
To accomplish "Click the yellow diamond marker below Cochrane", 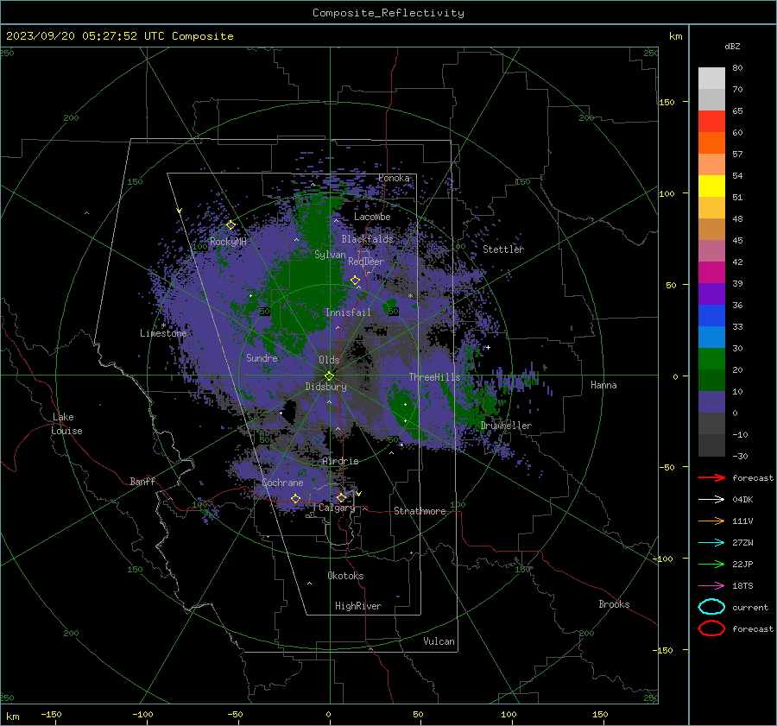I will pos(296,498).
